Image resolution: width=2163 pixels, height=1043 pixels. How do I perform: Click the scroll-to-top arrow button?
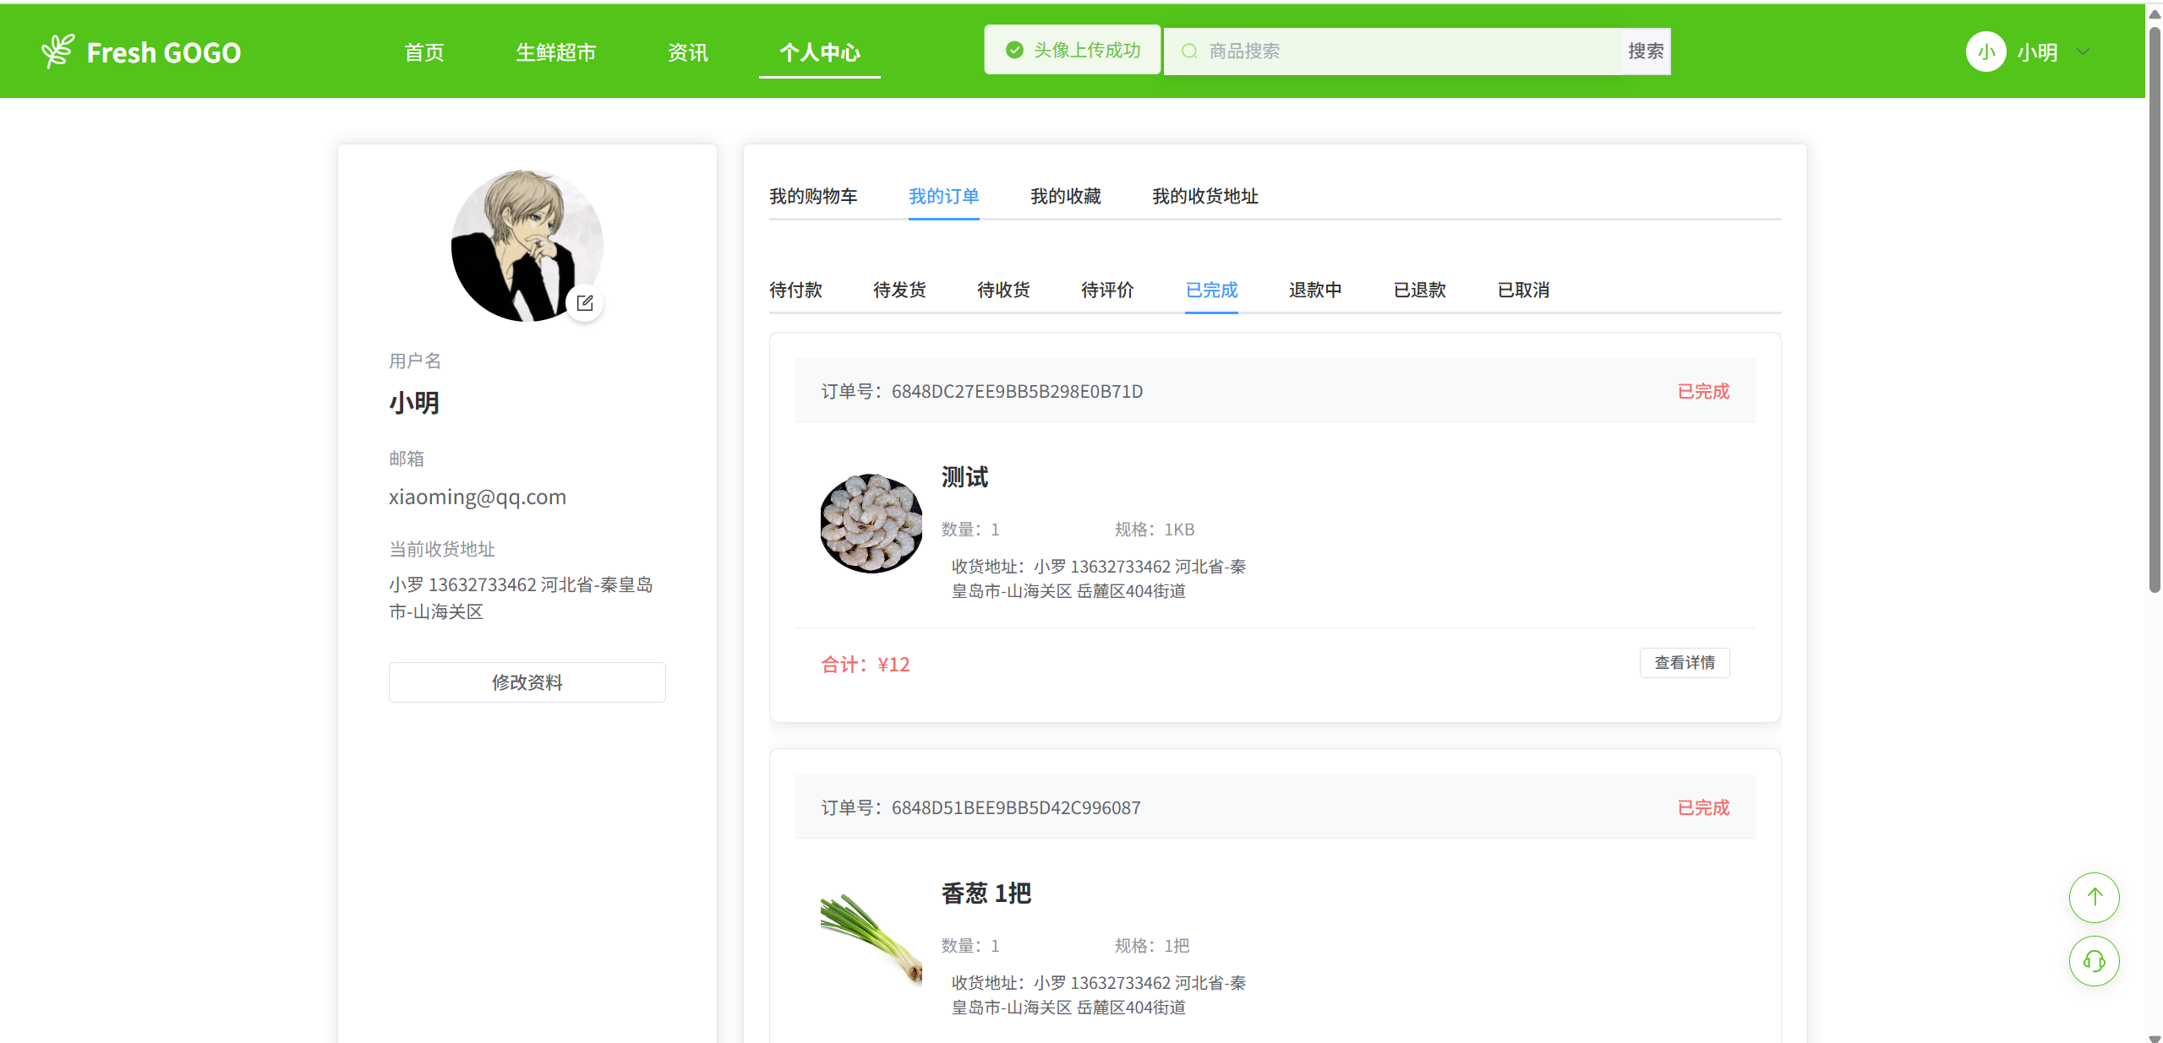pyautogui.click(x=2093, y=897)
